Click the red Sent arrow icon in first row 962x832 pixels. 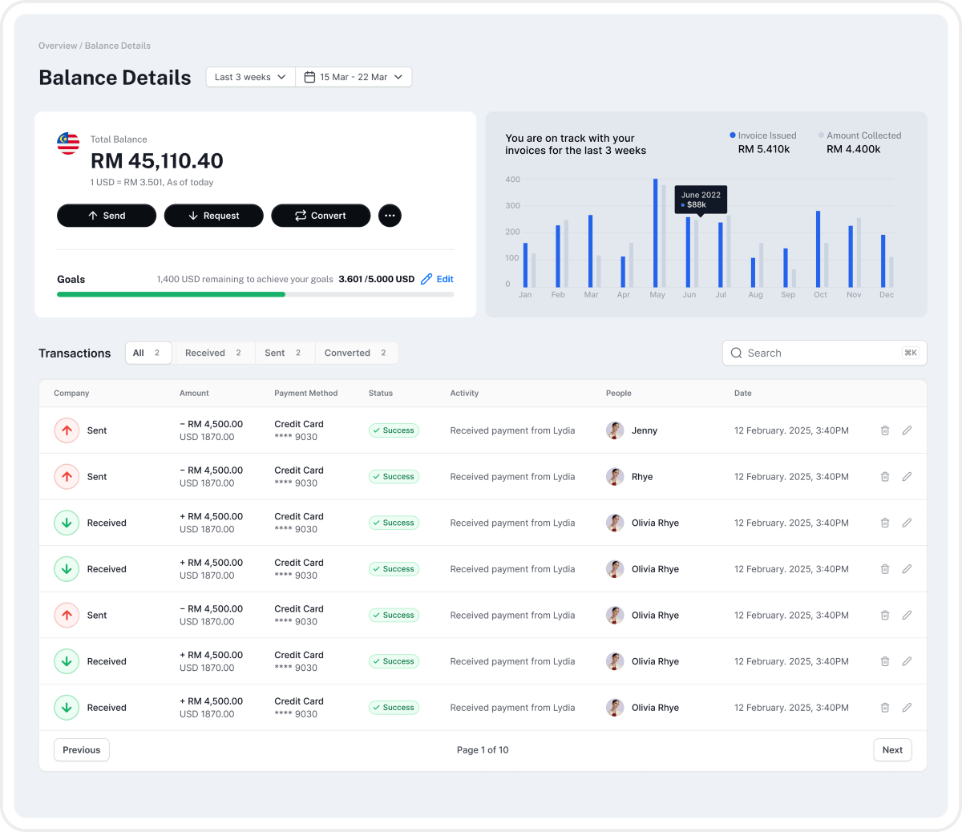click(x=67, y=430)
